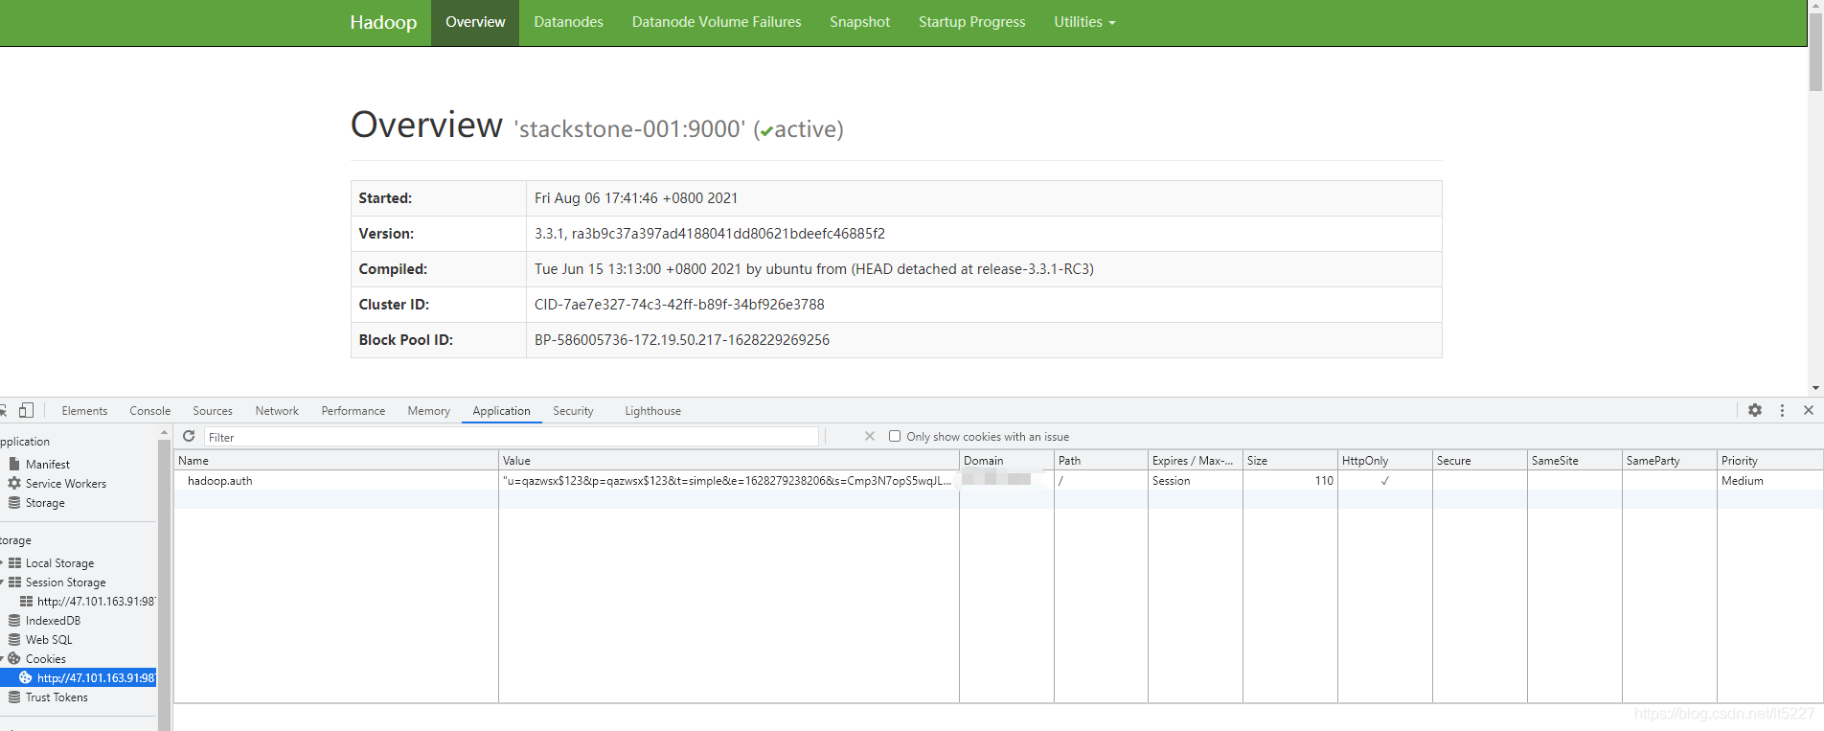The height and width of the screenshot is (731, 1824).
Task: Switch to the Network tab
Action: [x=277, y=411]
